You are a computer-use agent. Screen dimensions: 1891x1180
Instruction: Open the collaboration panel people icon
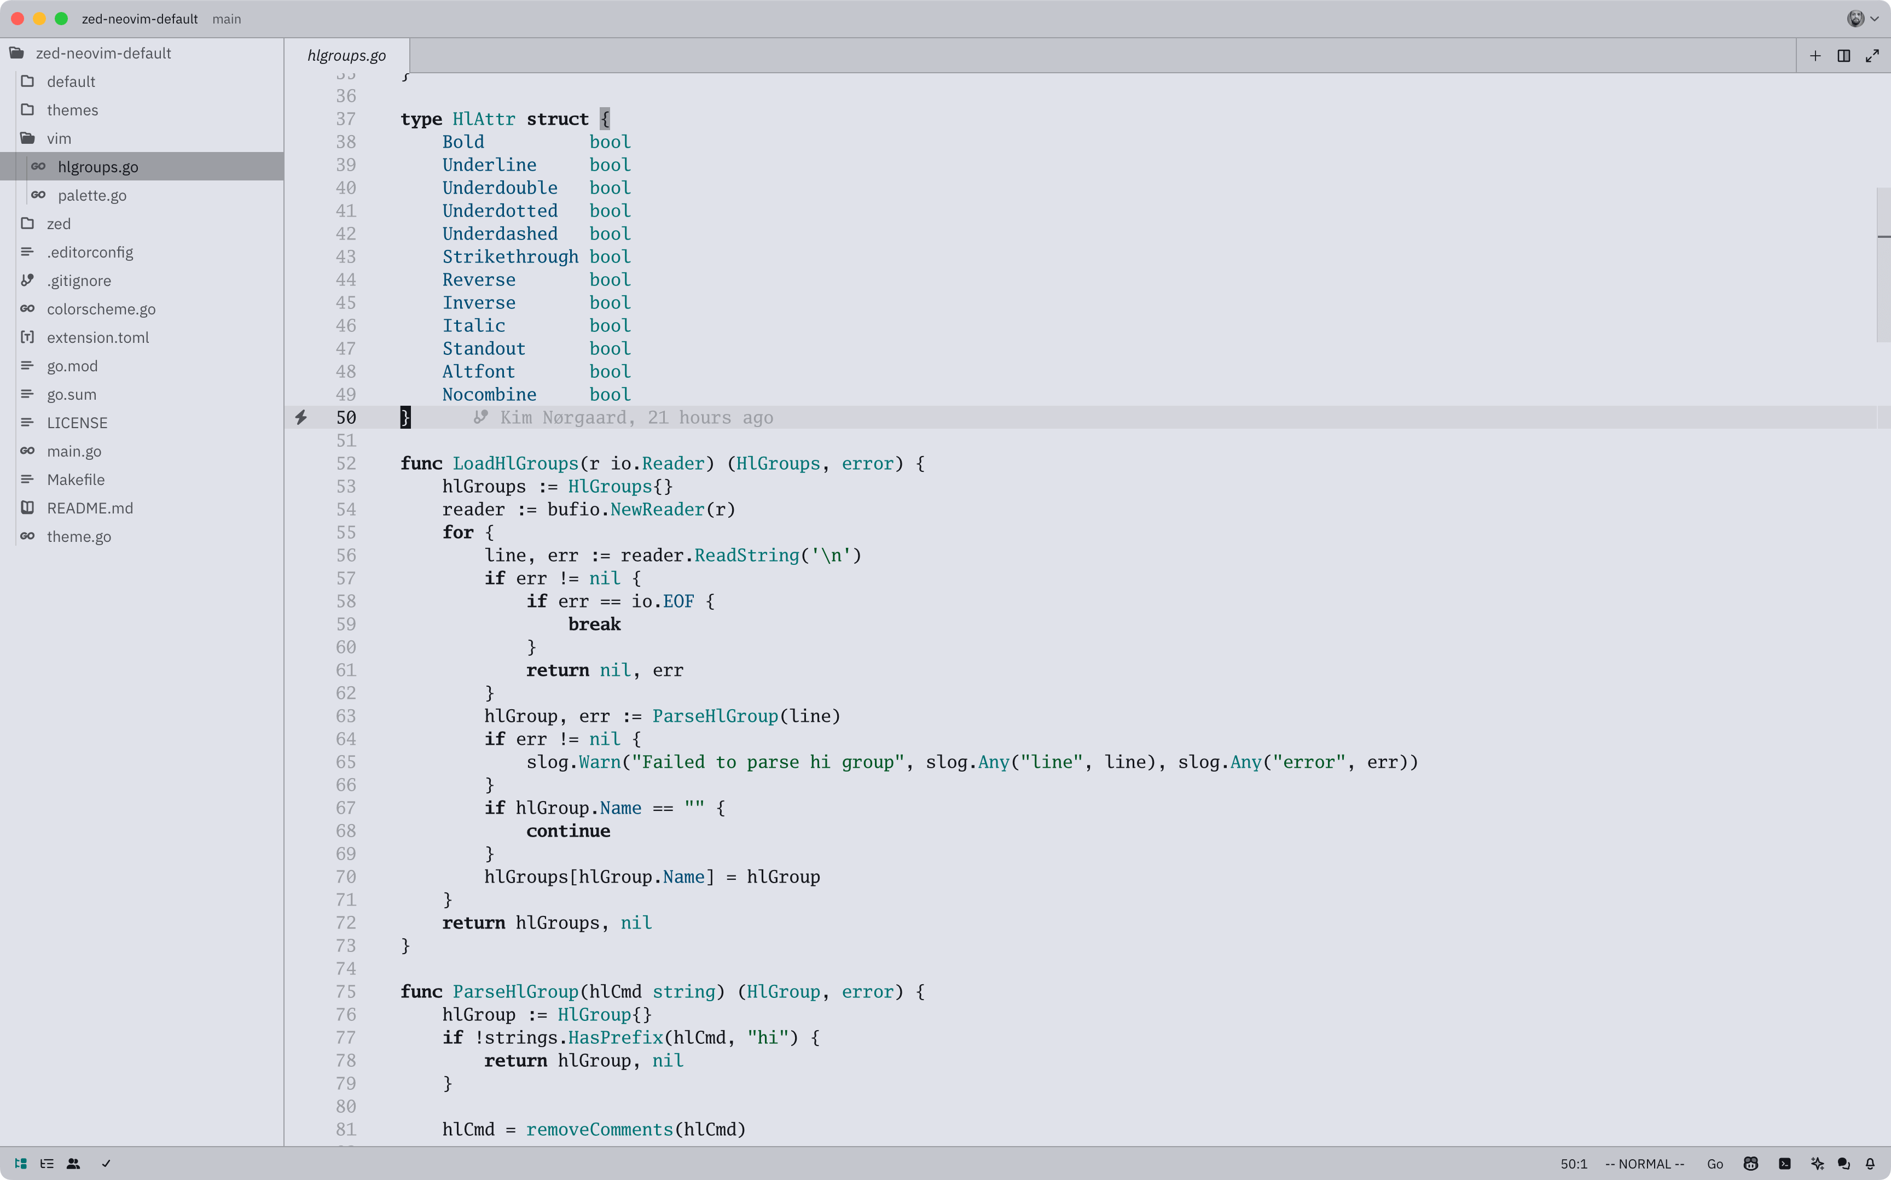73,1164
